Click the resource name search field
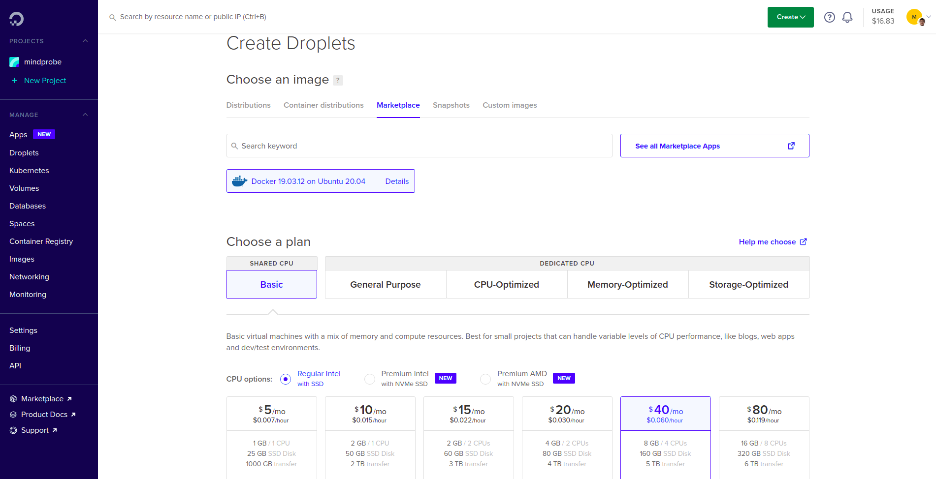 pos(193,17)
